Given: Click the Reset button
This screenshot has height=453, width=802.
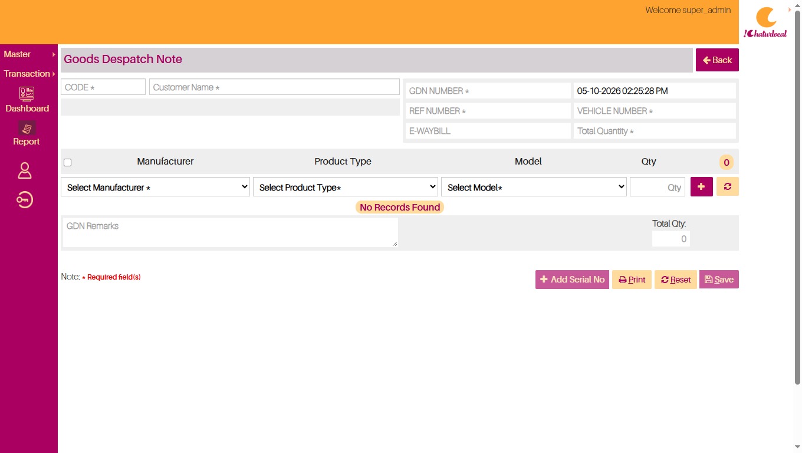Looking at the screenshot, I should [676, 280].
